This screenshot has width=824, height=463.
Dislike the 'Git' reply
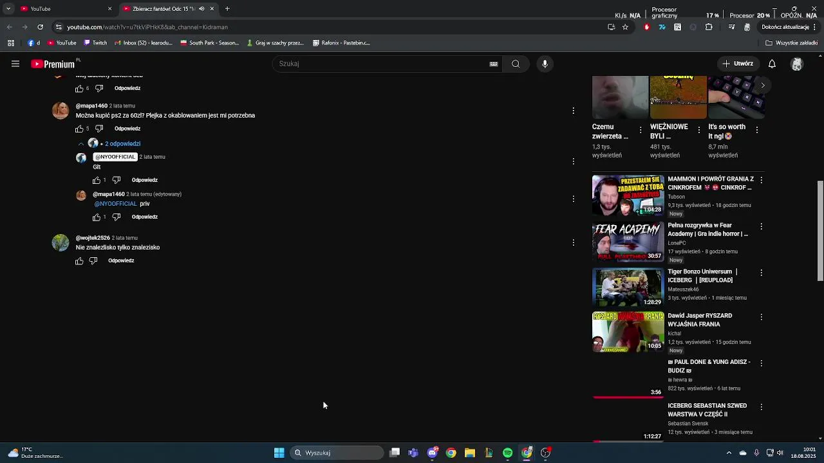[x=117, y=180]
